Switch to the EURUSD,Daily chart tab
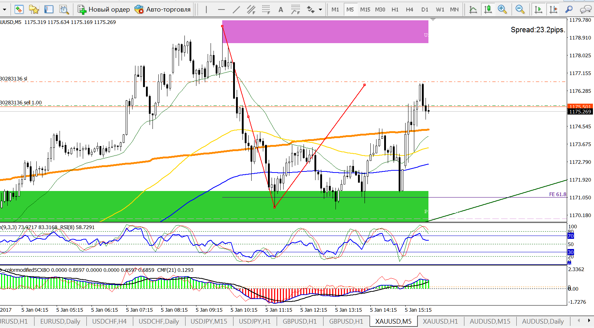 [60, 321]
